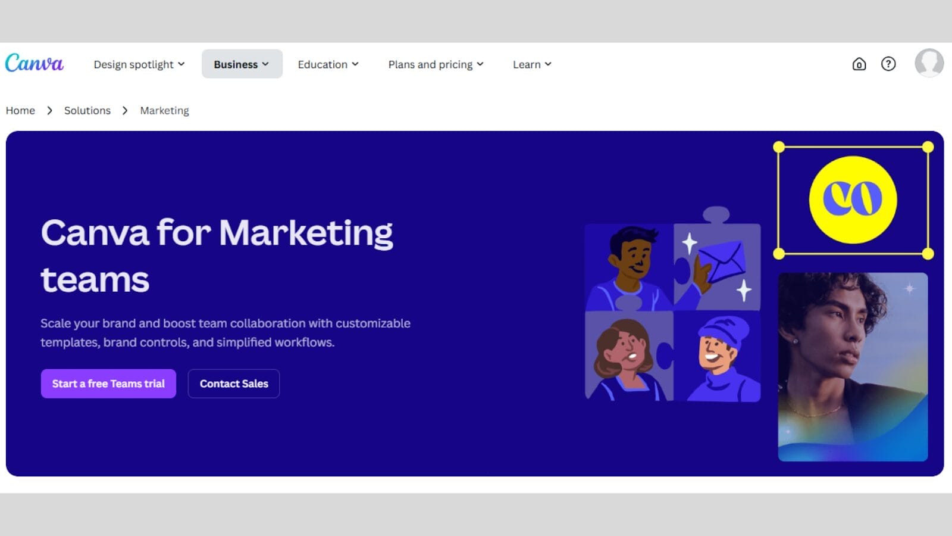Navigate to Solutions breadcrumb link
This screenshot has height=536, width=952.
pos(87,111)
